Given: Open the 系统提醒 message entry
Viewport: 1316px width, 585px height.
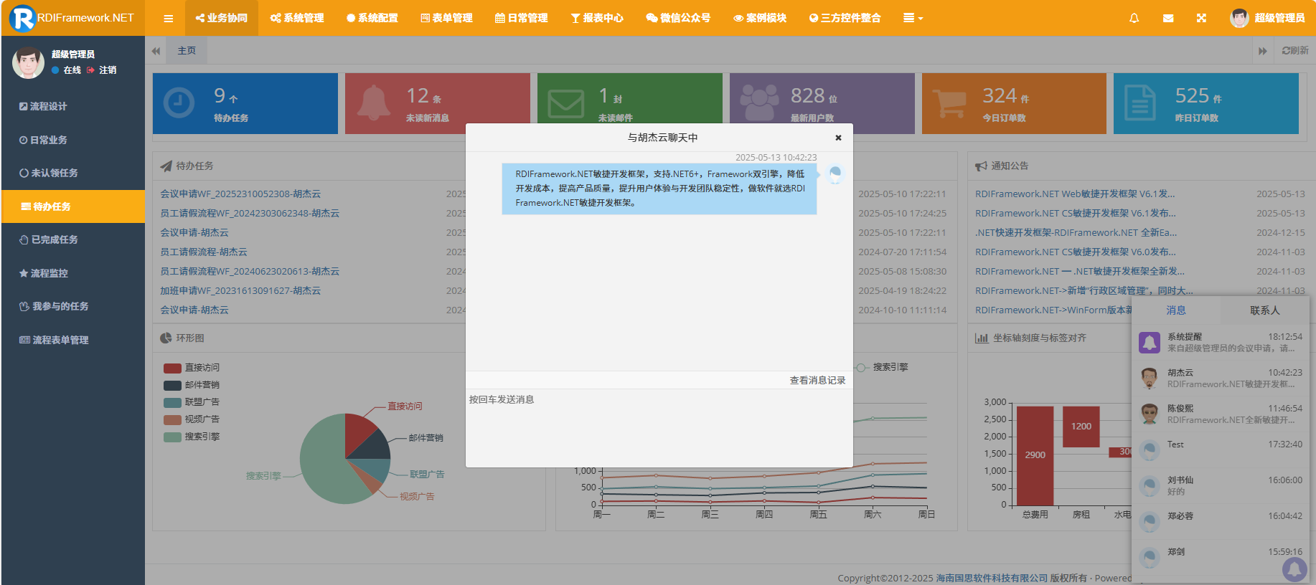Looking at the screenshot, I should click(1221, 342).
